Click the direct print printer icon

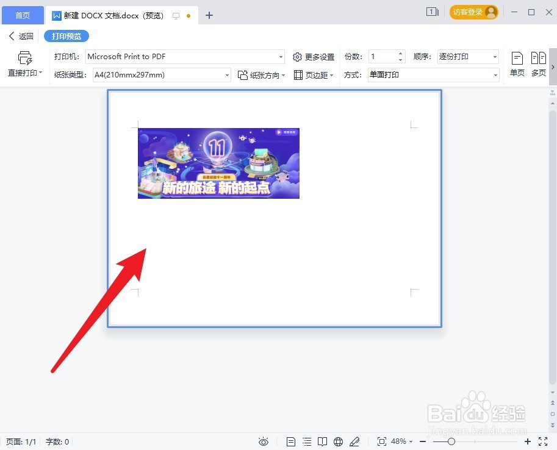[25, 58]
